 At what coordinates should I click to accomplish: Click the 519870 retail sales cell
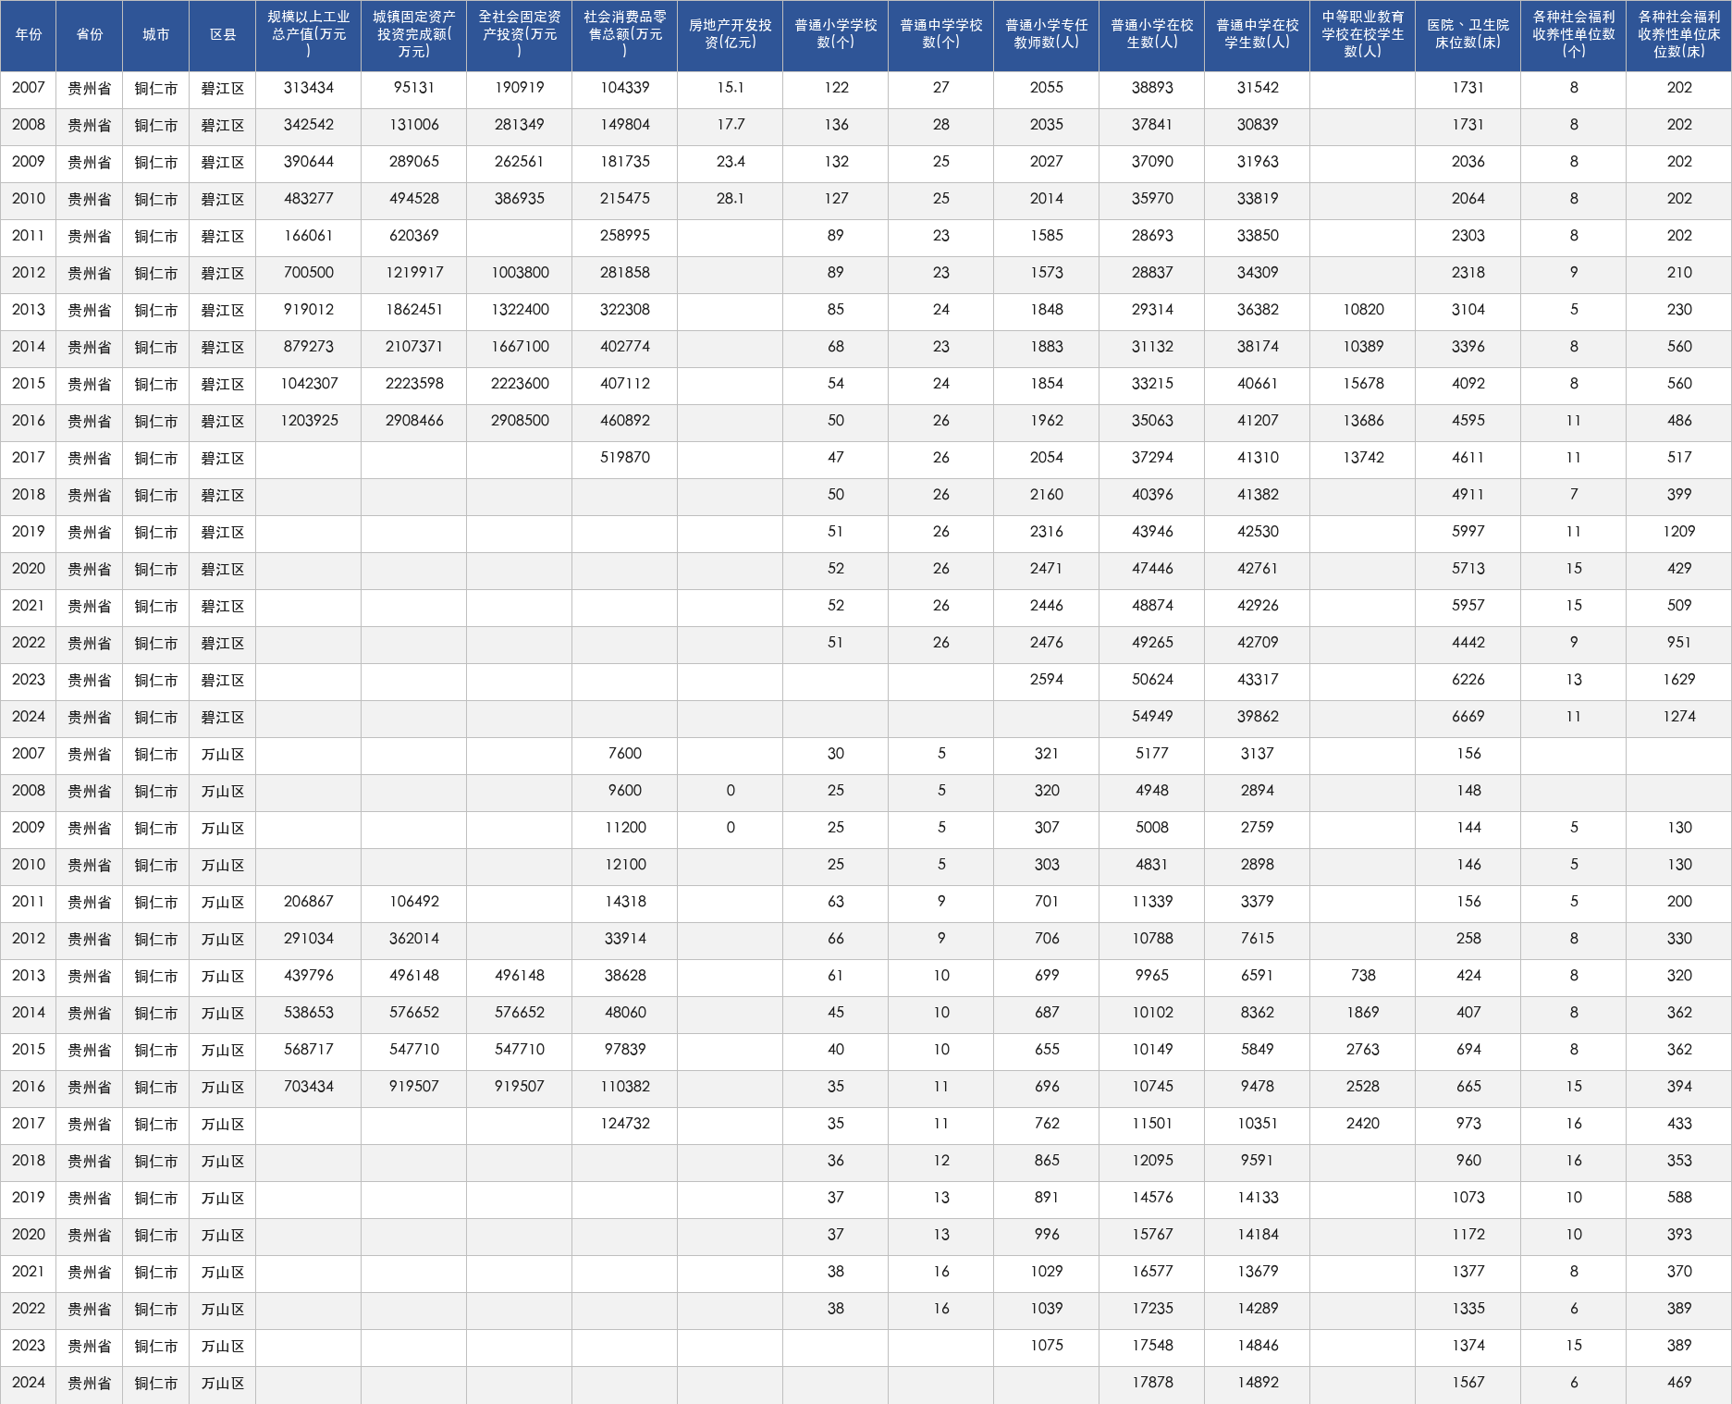tap(625, 459)
